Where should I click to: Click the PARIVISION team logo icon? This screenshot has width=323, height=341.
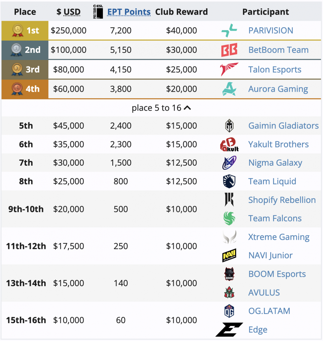click(x=229, y=30)
